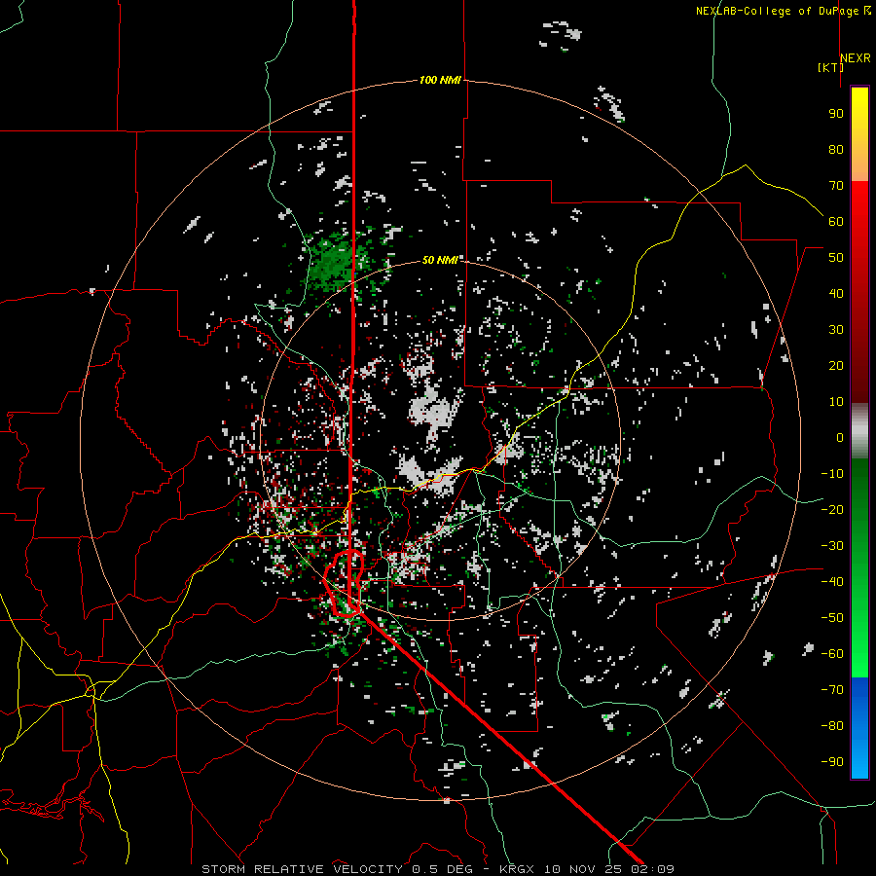Click the positive 30 value on velocity scale
This screenshot has height=876, width=876.
836,330
